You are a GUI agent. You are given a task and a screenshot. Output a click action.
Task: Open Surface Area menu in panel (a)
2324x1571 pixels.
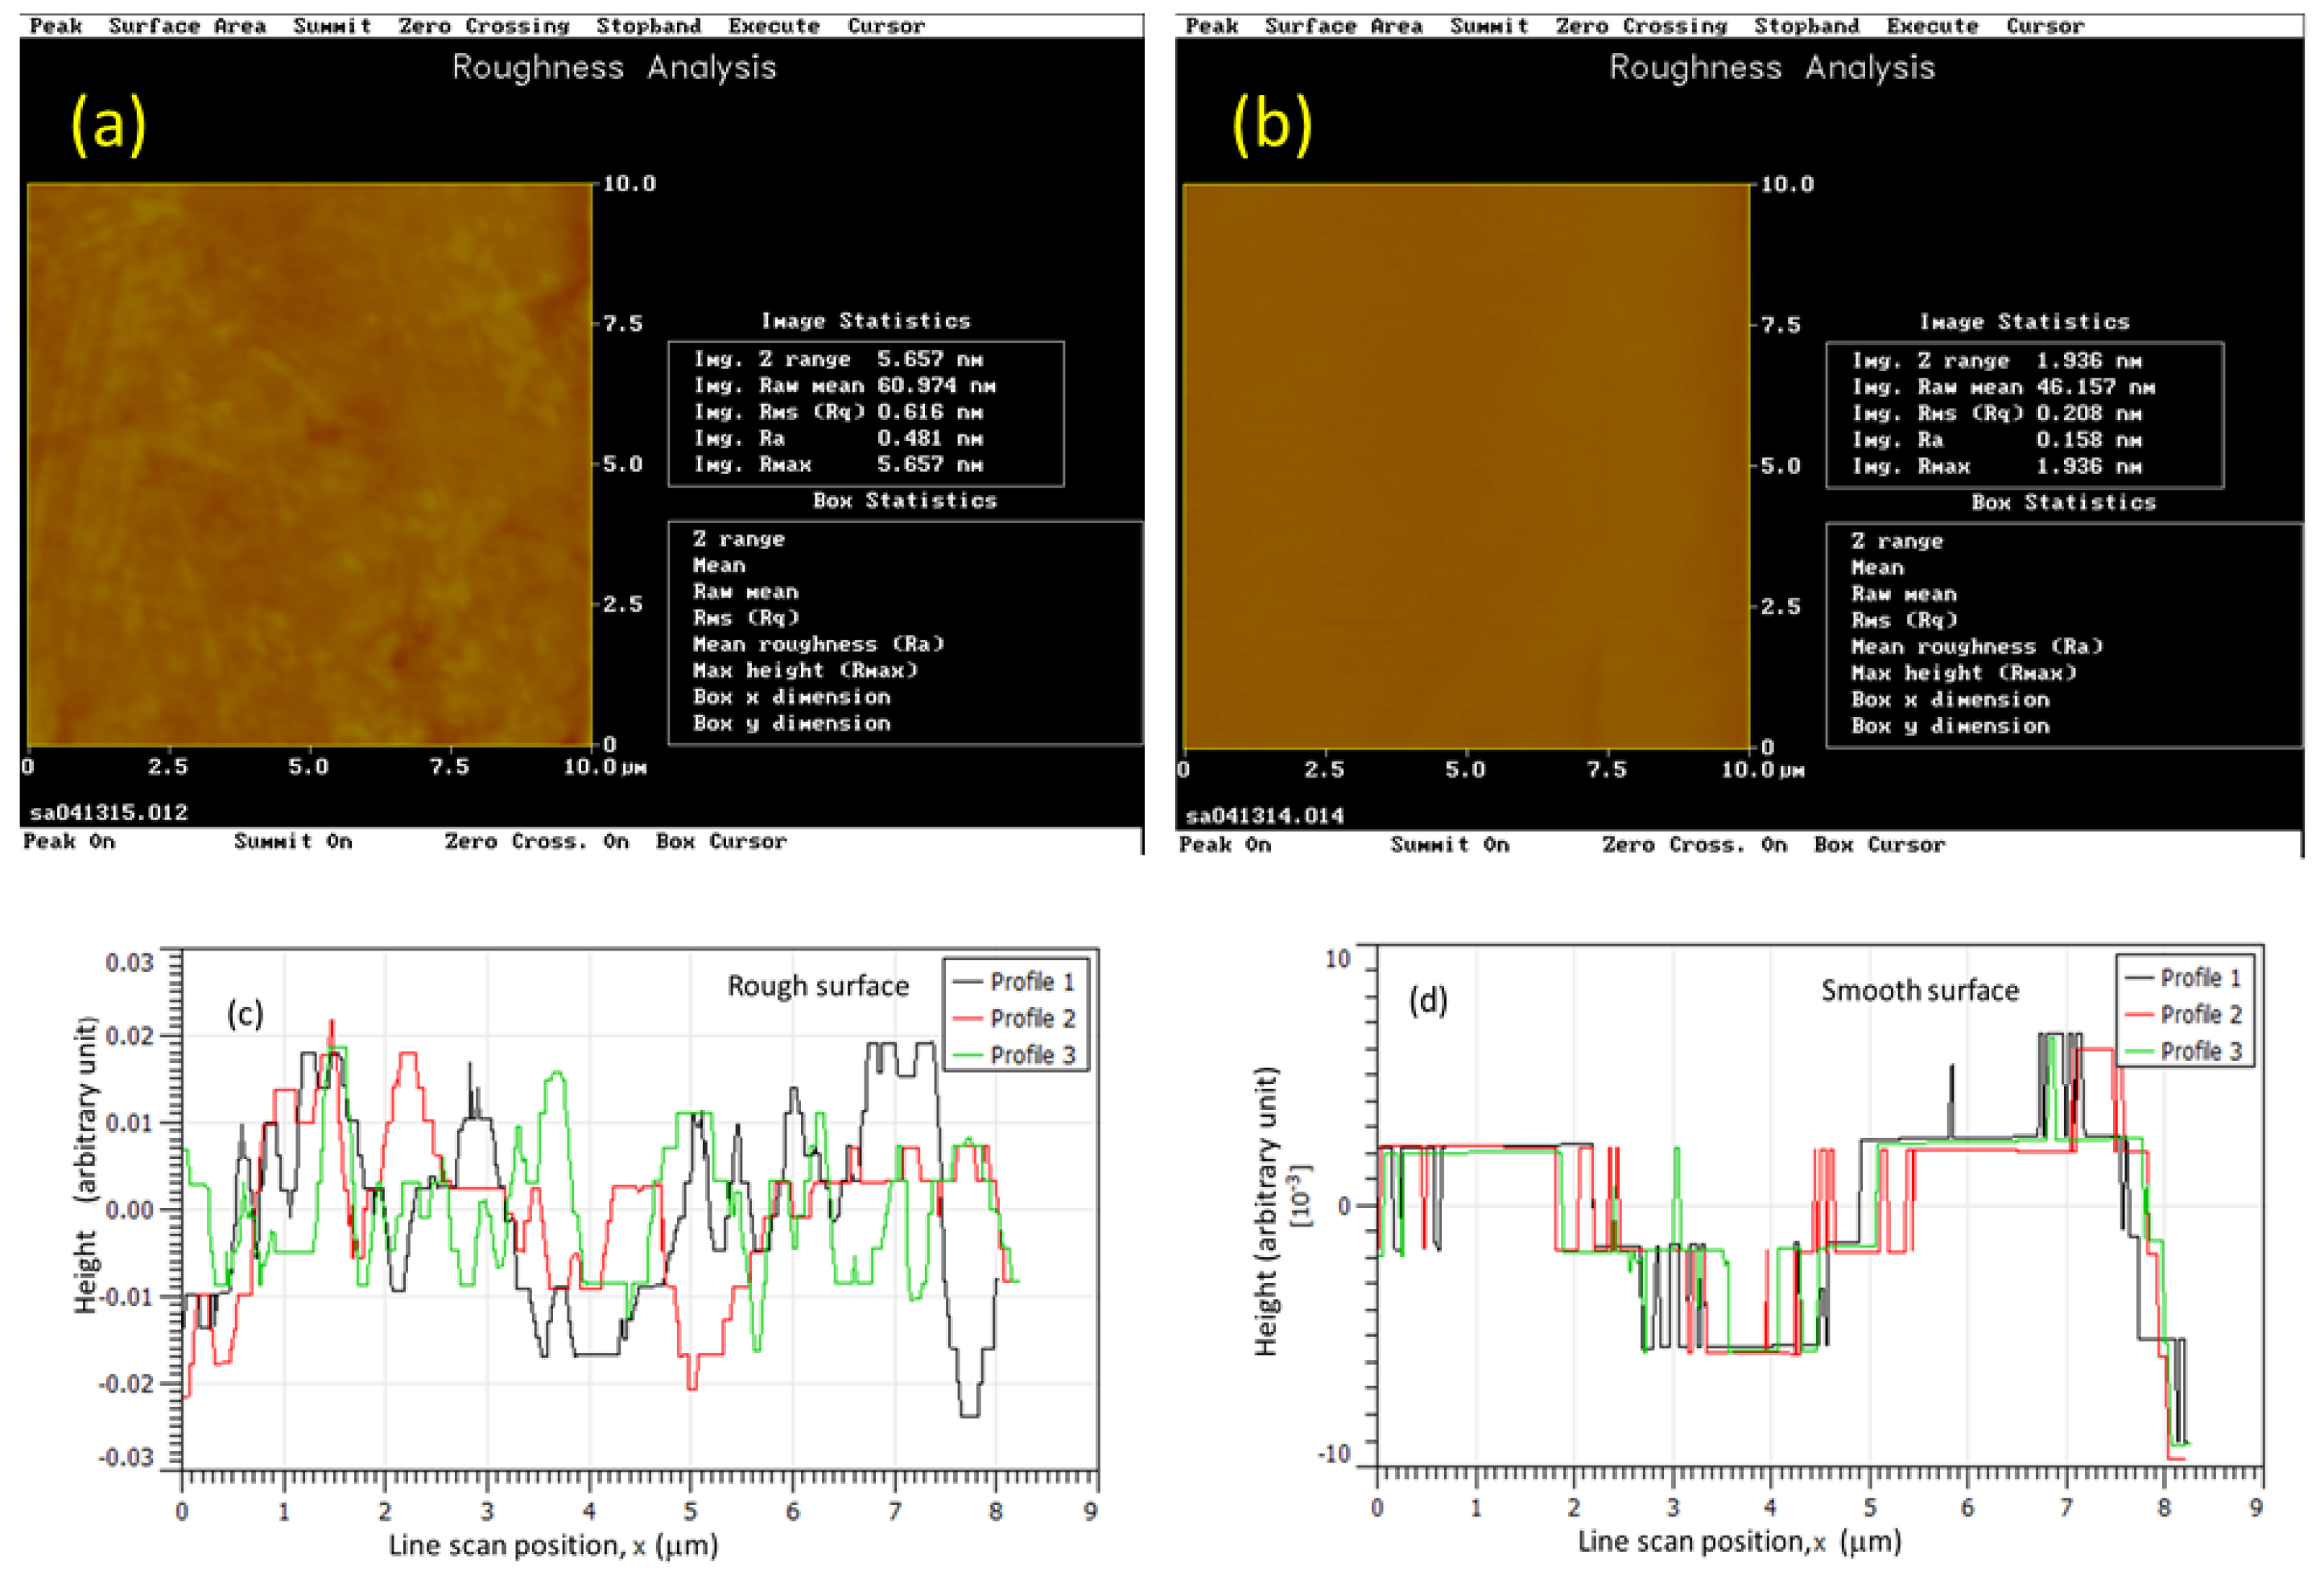(x=188, y=26)
